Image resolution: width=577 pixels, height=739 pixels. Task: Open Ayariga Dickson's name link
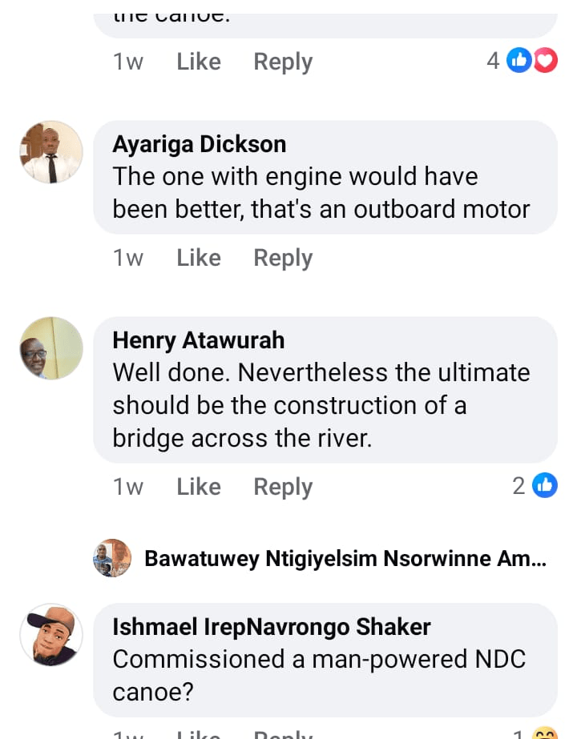tap(200, 144)
